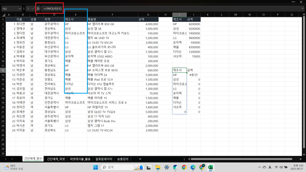Open the Task View icon in taskbar

pos(149,167)
